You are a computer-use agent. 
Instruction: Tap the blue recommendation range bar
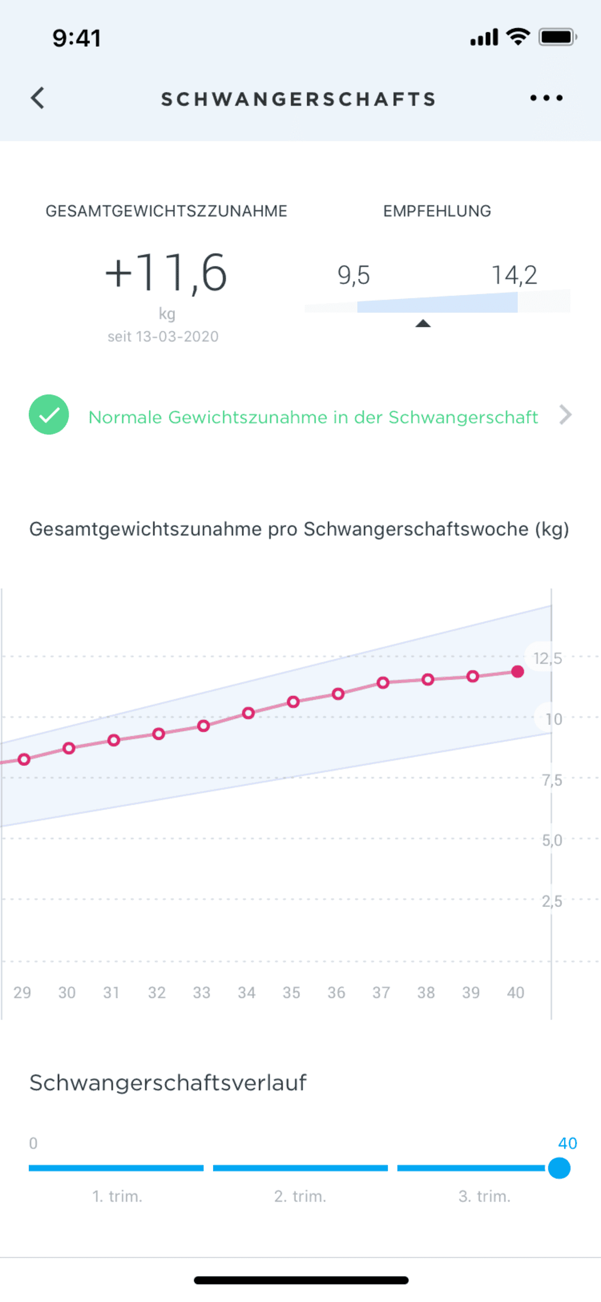437,304
